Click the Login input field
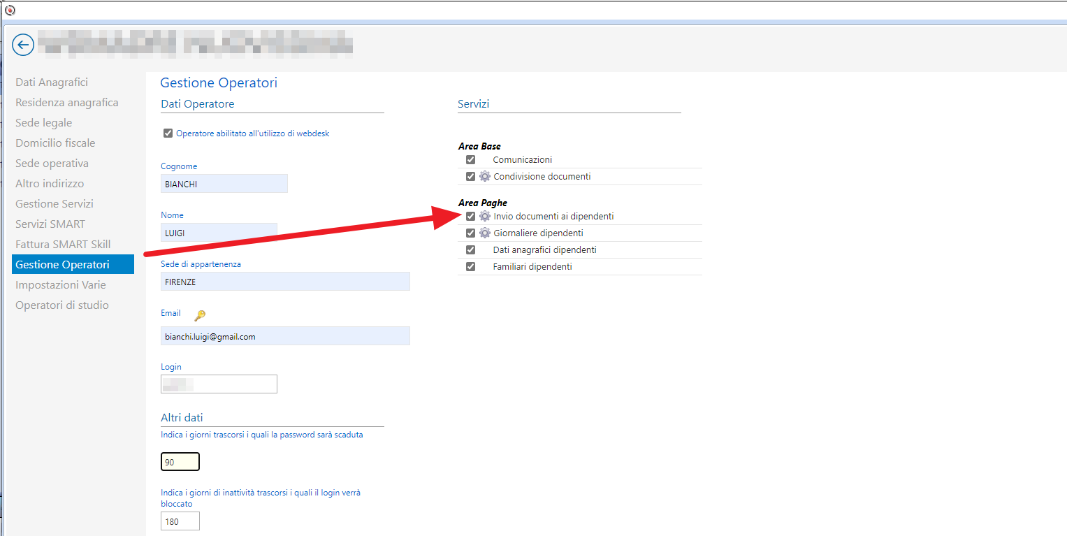Viewport: 1067px width, 536px height. click(219, 384)
